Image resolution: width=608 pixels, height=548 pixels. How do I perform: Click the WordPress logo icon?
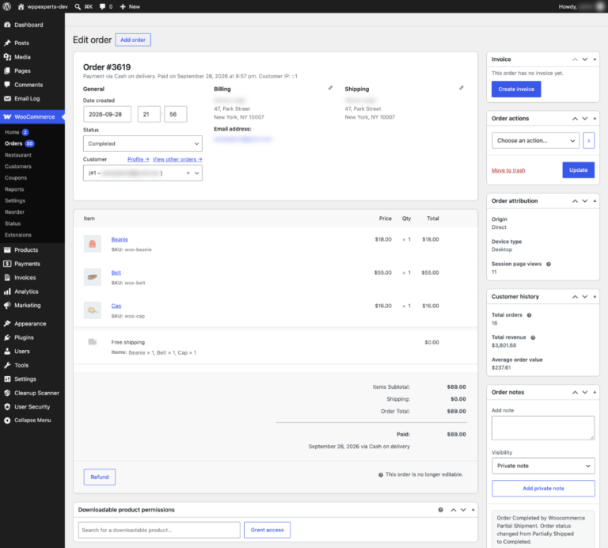click(x=7, y=6)
